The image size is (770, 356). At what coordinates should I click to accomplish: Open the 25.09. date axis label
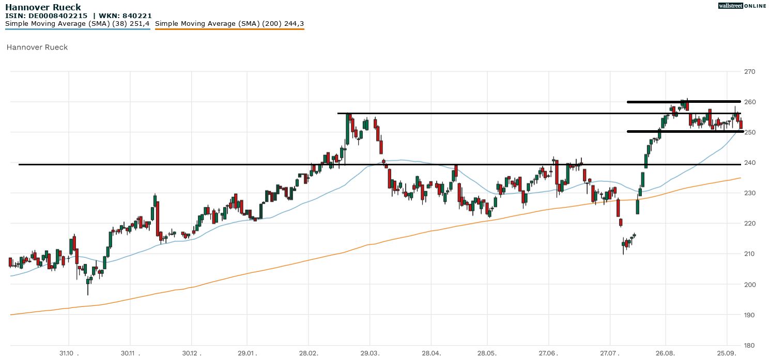tap(726, 354)
